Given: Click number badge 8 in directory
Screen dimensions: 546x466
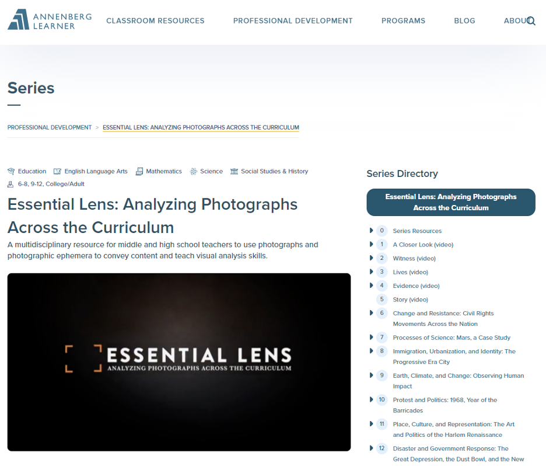Looking at the screenshot, I should pos(382,351).
